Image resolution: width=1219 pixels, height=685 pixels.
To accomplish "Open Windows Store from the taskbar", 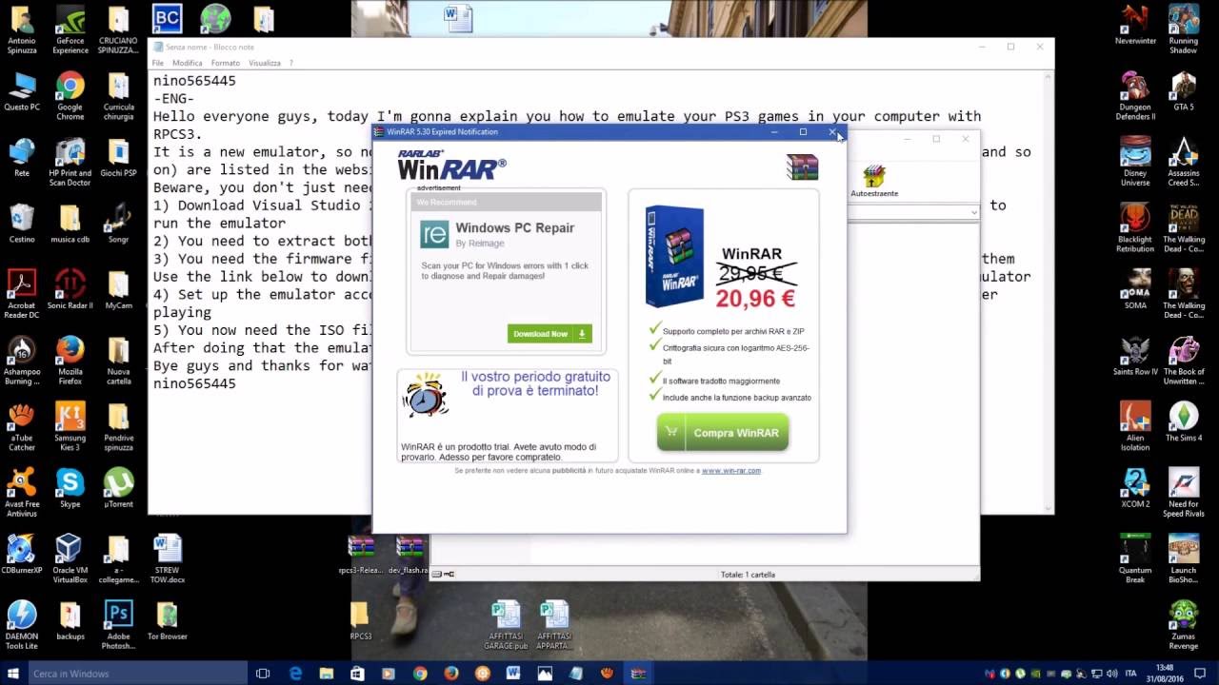I will pyautogui.click(x=357, y=674).
